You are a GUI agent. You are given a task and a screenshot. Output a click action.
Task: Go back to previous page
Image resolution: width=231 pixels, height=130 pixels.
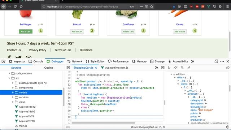pyautogui.click(x=4, y=6)
